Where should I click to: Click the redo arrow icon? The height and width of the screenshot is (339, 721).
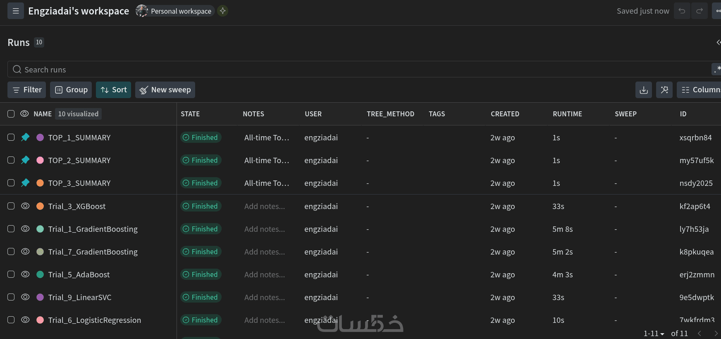coord(700,11)
